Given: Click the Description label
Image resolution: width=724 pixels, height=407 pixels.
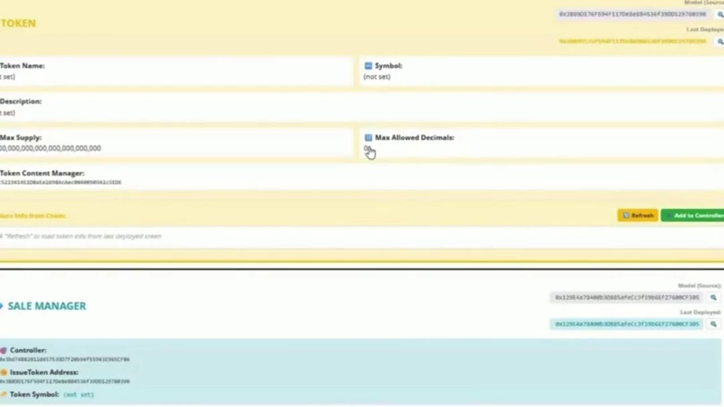Looking at the screenshot, I should click(x=20, y=101).
